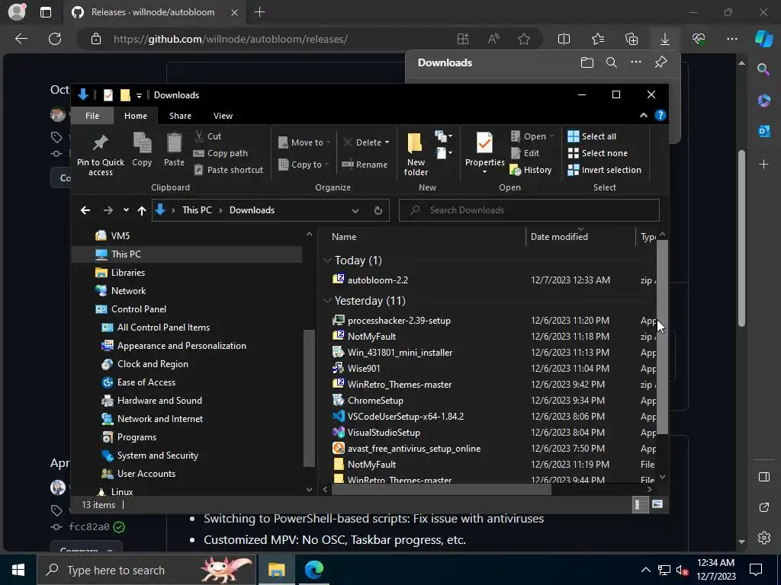
Task: Open the file History button
Action: pos(531,170)
